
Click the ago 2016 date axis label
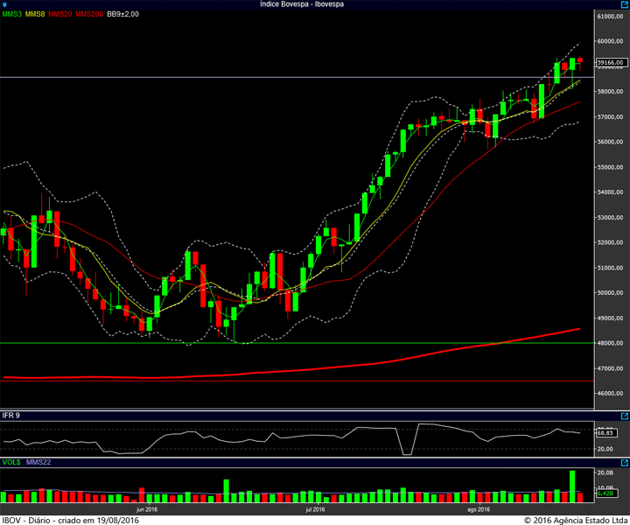pos(479,510)
